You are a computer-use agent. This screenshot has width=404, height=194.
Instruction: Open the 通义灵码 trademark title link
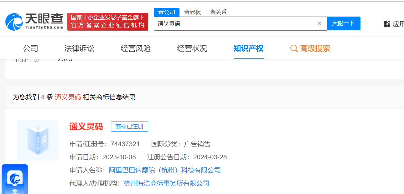pos(86,127)
